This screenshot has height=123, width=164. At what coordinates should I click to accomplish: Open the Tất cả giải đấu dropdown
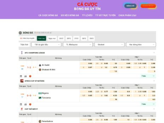point(46,45)
